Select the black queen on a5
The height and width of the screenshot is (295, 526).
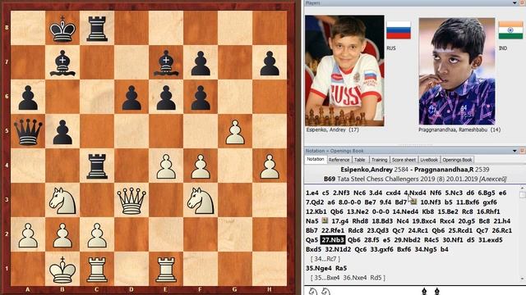[28, 132]
